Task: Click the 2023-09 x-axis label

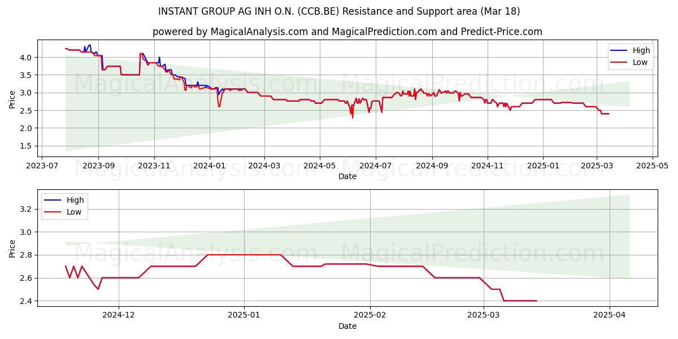Action: (x=98, y=166)
